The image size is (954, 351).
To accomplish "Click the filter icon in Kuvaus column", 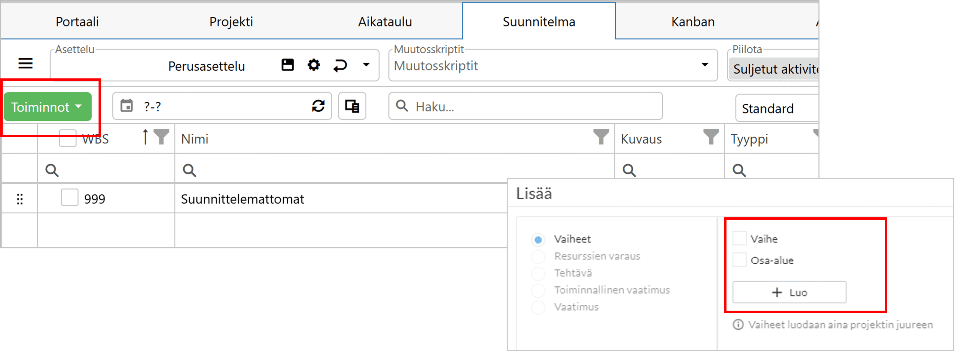I will [x=710, y=137].
